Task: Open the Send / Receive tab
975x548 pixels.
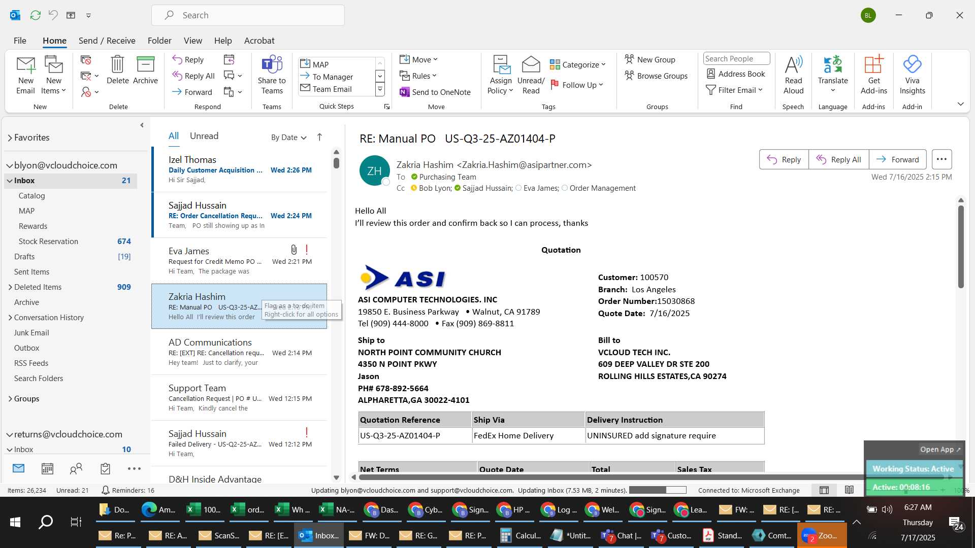Action: pos(107,41)
